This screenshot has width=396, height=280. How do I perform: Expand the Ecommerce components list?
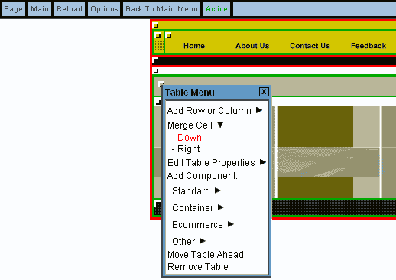[203, 225]
